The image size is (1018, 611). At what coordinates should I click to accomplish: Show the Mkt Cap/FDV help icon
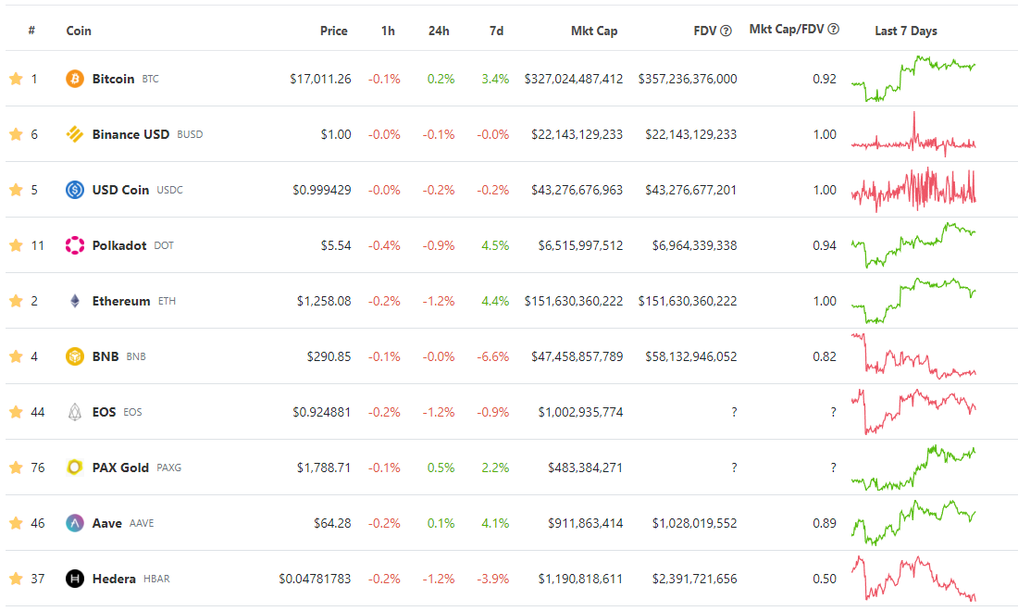[834, 29]
